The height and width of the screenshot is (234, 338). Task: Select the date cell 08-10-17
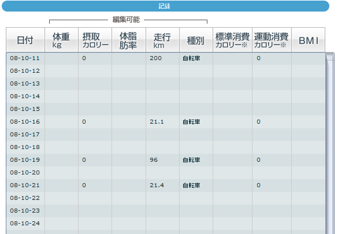tap(25, 135)
